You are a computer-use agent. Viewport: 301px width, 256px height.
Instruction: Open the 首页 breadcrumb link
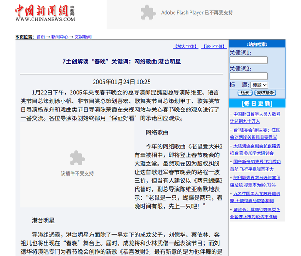(41, 37)
